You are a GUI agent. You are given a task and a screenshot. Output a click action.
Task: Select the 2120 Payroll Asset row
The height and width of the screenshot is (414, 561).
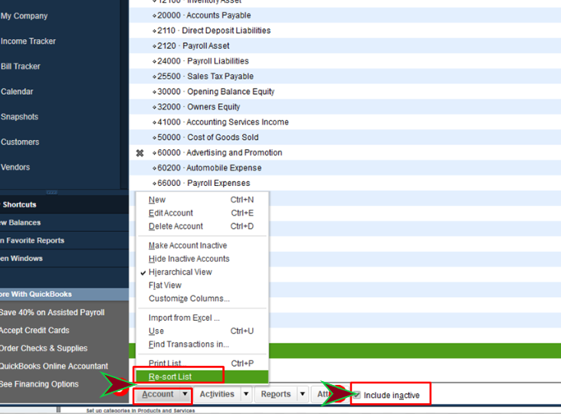click(x=345, y=46)
